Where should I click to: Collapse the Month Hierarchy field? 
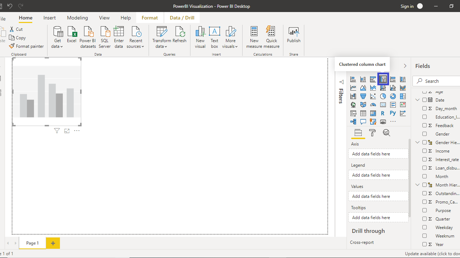pyautogui.click(x=417, y=185)
